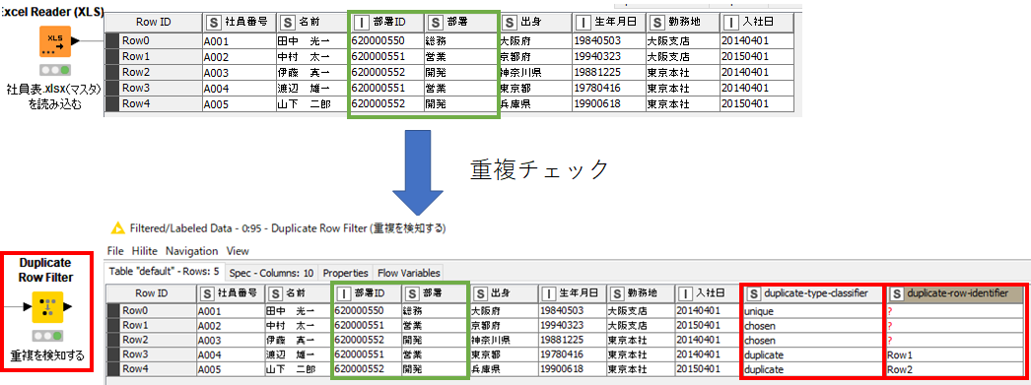The width and height of the screenshot is (1031, 385).
Task: Click the lower 部署 column header
Action: (x=435, y=293)
